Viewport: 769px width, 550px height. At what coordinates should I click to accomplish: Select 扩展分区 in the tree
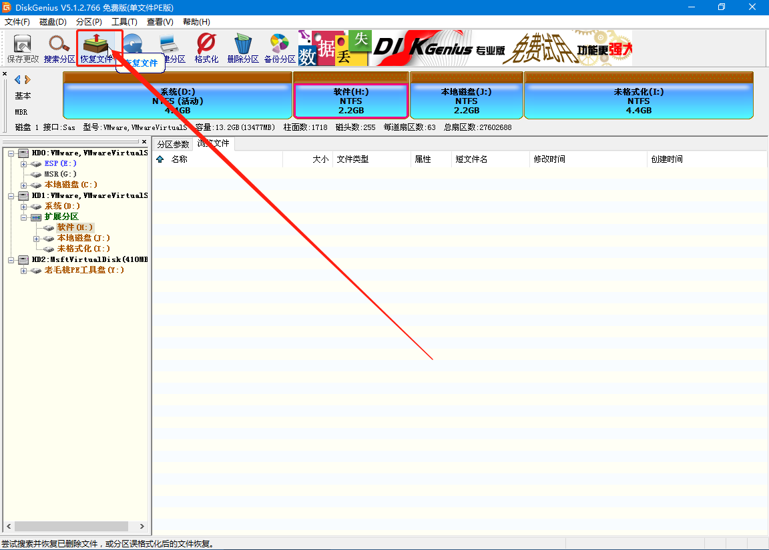[61, 217]
